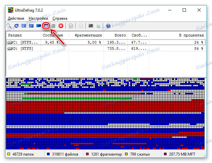Enable boot time scan terminal icon
This screenshot has height=163, width=212.
pos(91,25)
